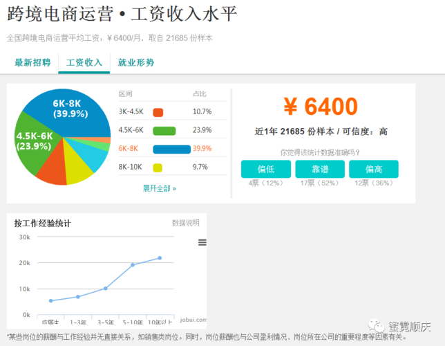Click 近1年 21685 份样本 credibility line
Viewport: 445px width, 346px height.
321,131
